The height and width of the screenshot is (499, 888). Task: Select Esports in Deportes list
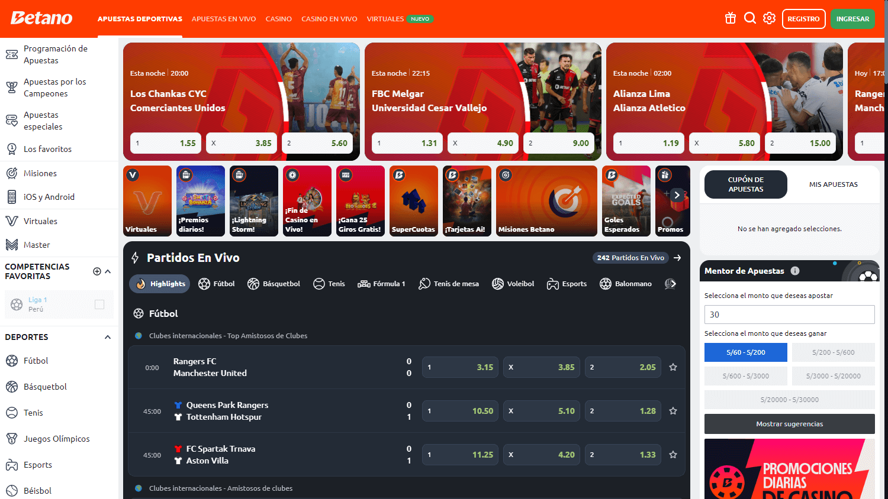pyautogui.click(x=59, y=465)
